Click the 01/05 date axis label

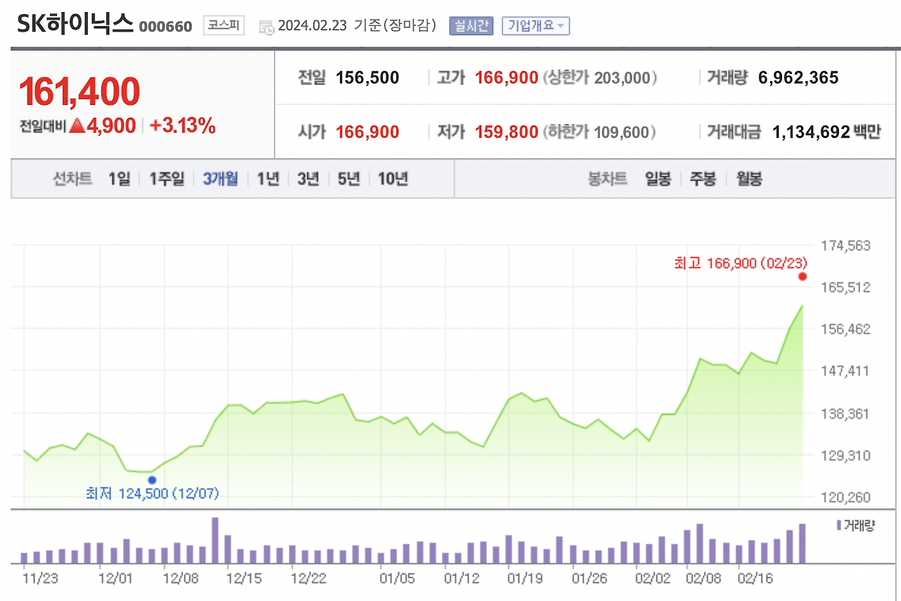(397, 578)
